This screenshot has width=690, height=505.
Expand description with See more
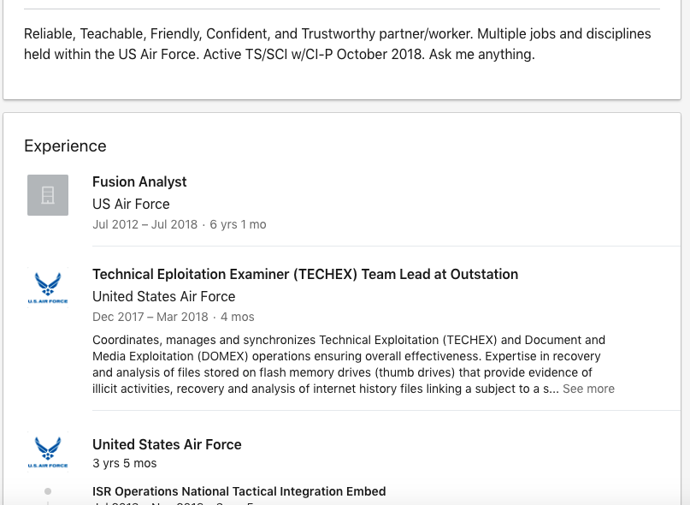(588, 389)
